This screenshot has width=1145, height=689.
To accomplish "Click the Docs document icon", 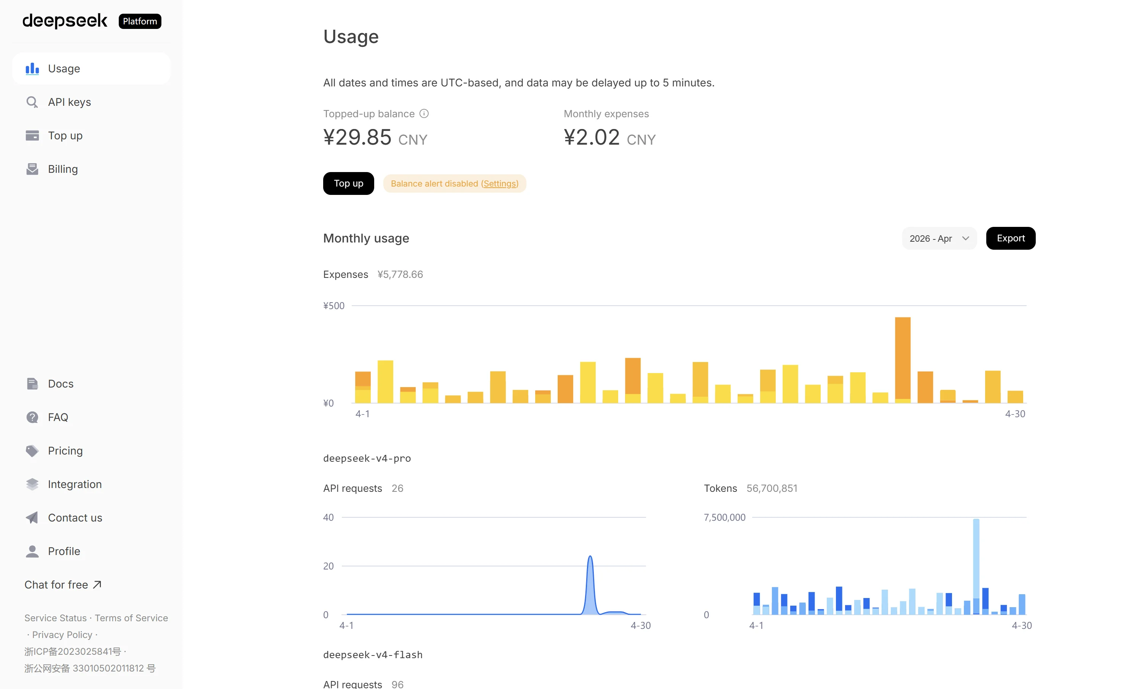I will (x=32, y=384).
